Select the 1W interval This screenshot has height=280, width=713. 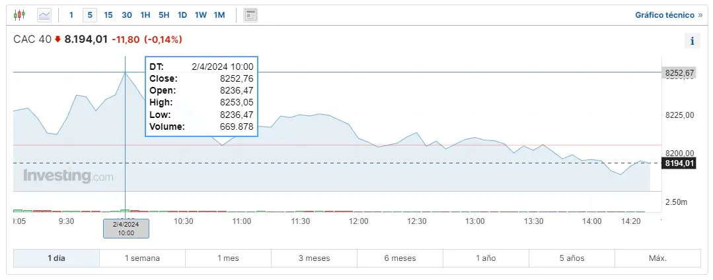(x=201, y=14)
